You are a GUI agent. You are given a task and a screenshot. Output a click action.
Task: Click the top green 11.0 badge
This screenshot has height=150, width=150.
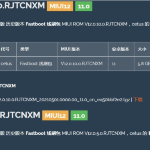click(84, 6)
